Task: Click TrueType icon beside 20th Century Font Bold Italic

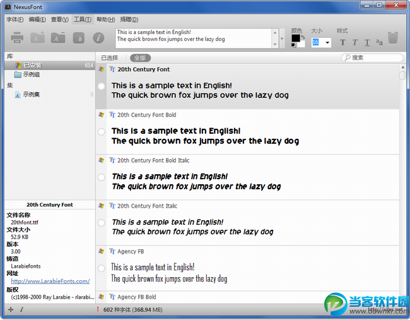Action: pos(112,160)
